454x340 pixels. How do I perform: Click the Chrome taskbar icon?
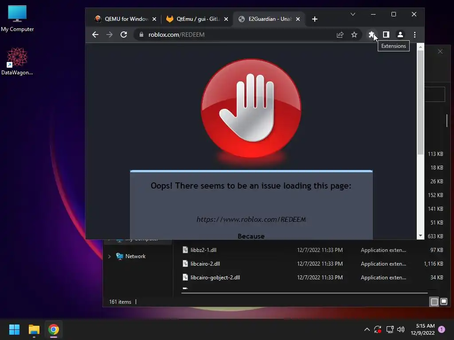pyautogui.click(x=54, y=329)
